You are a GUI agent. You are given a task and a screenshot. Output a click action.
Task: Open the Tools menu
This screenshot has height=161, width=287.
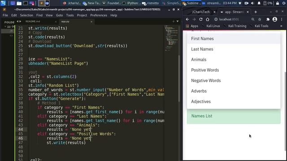coord(70,15)
